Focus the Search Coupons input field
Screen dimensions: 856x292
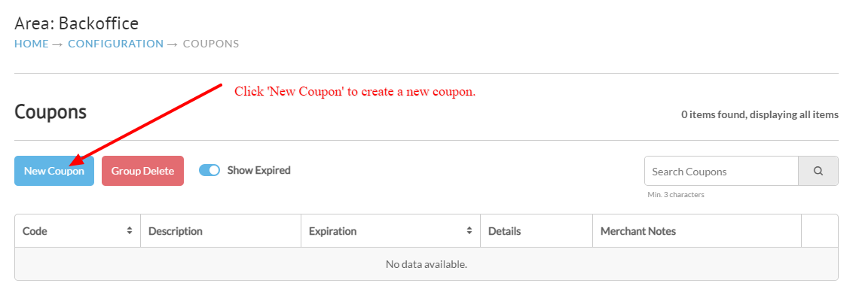tap(721, 171)
